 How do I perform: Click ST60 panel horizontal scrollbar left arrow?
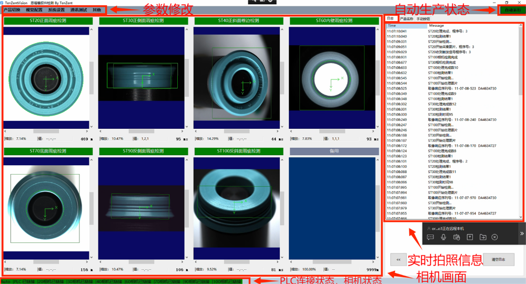[x=291, y=131]
